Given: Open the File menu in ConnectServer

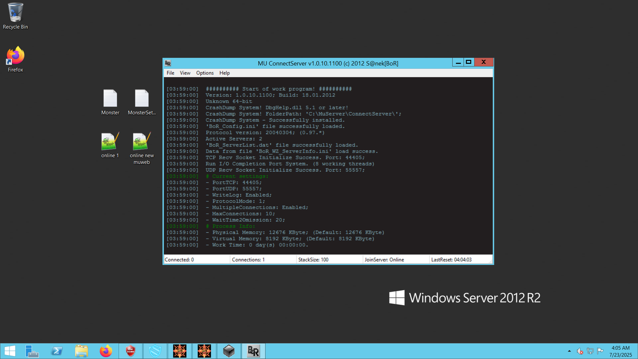Looking at the screenshot, I should point(170,73).
